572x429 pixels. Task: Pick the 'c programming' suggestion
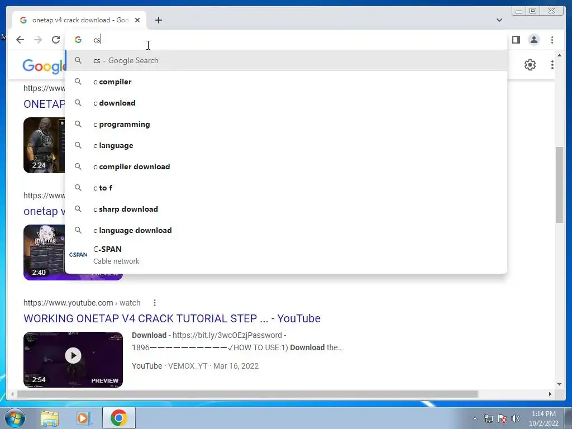point(286,124)
